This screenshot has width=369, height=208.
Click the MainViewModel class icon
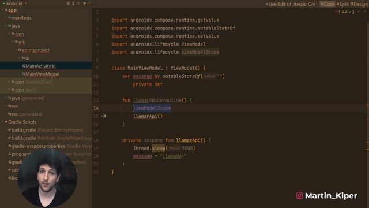coord(23,74)
